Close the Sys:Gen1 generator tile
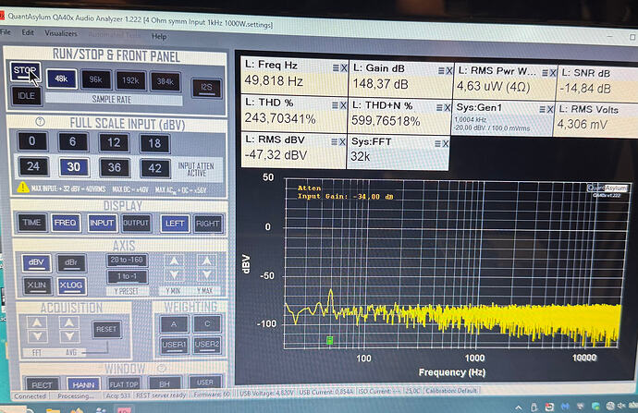The image size is (638, 413). coord(550,109)
